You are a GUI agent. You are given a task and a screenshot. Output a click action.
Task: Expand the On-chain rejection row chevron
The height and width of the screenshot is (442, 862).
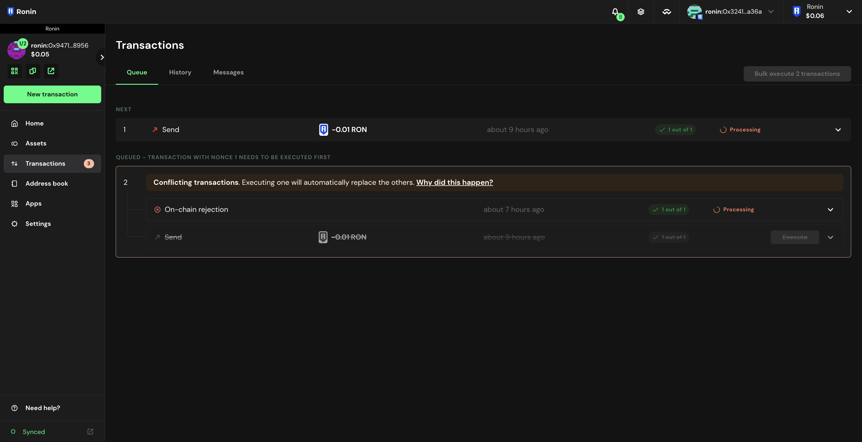[x=830, y=210]
